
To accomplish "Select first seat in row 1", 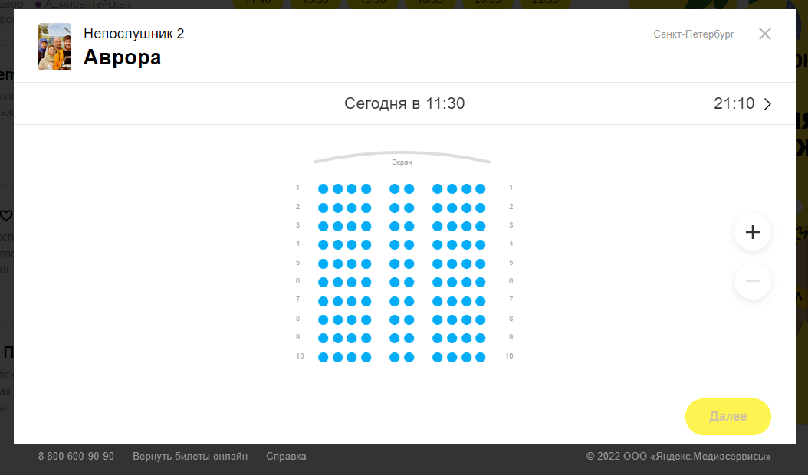I will pos(323,189).
